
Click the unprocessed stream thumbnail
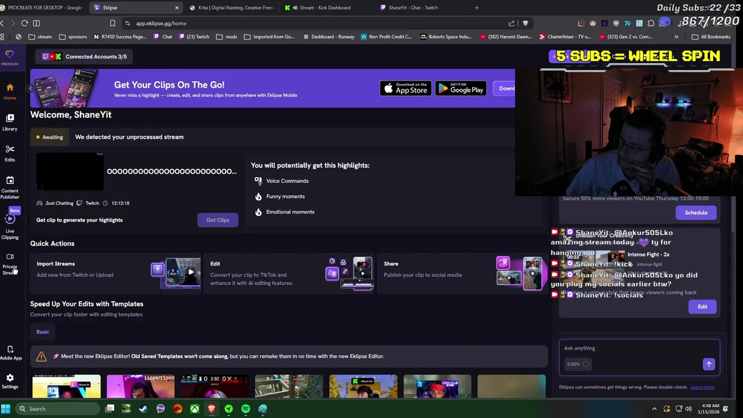point(70,171)
